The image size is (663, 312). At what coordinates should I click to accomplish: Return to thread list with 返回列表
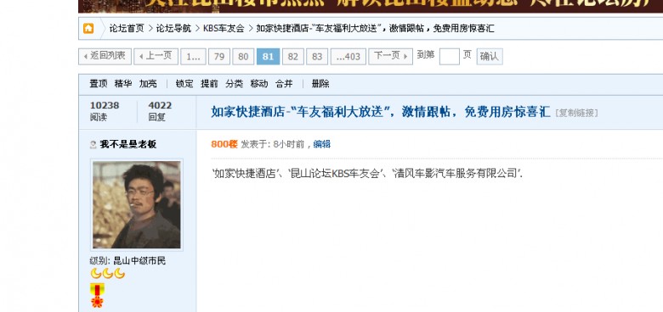(x=105, y=56)
